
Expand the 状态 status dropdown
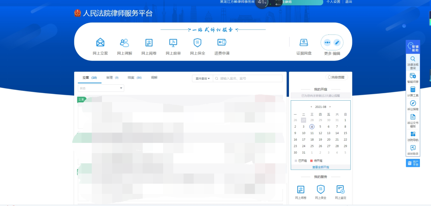point(101,88)
